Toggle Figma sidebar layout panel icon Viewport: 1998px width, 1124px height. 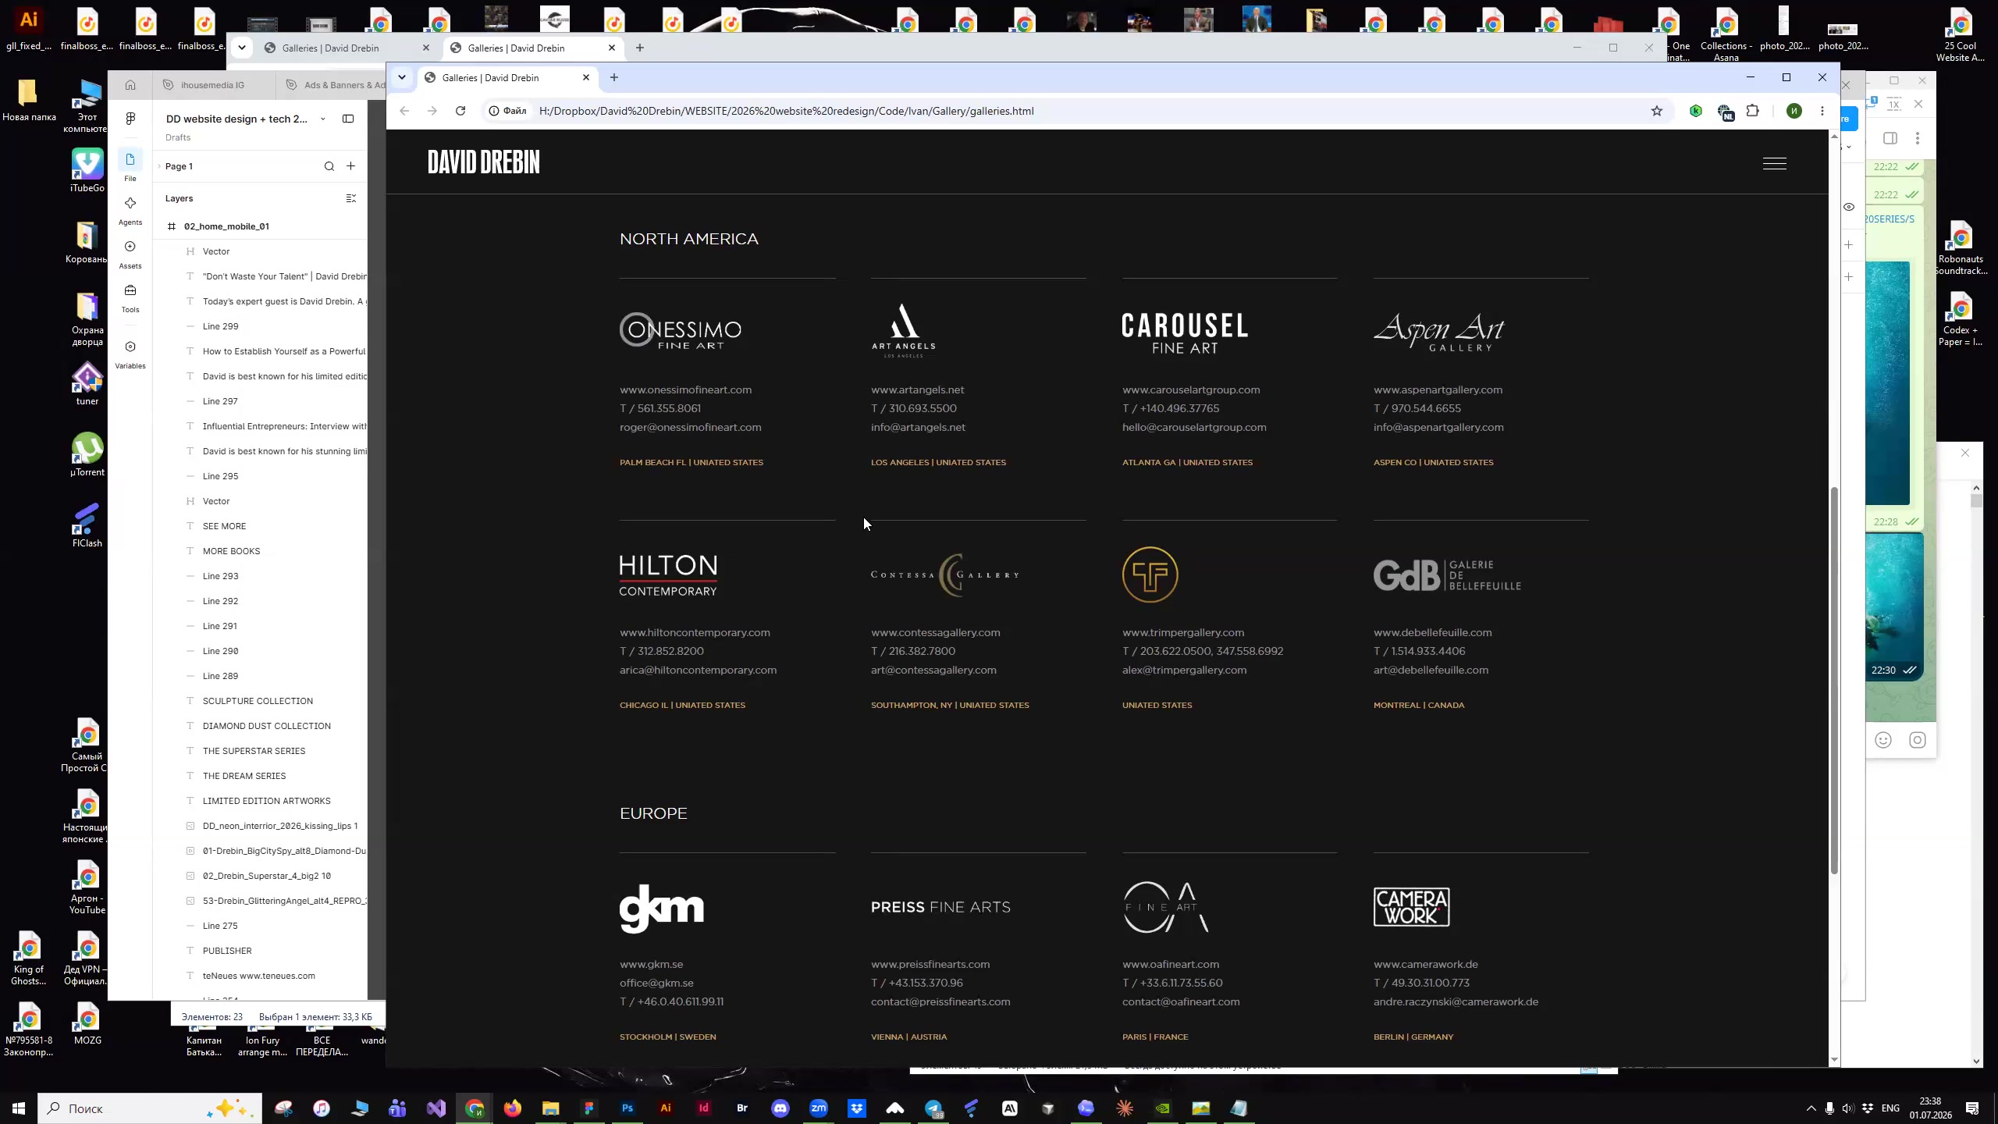[x=348, y=119]
